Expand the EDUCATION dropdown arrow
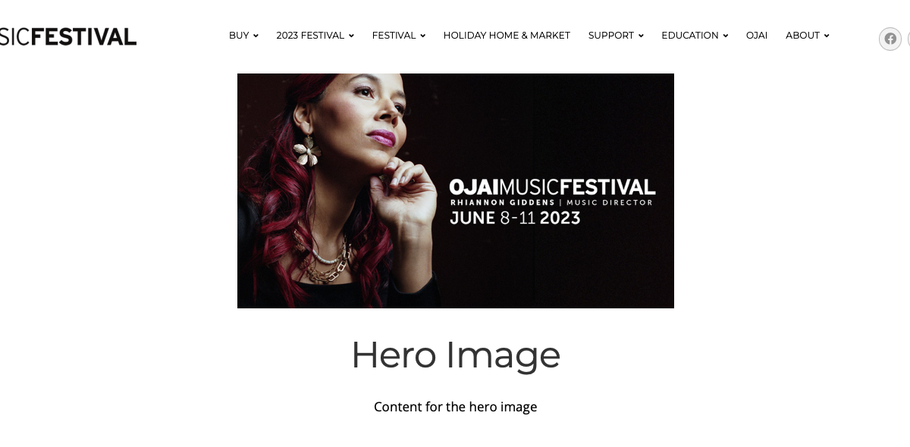 725,36
